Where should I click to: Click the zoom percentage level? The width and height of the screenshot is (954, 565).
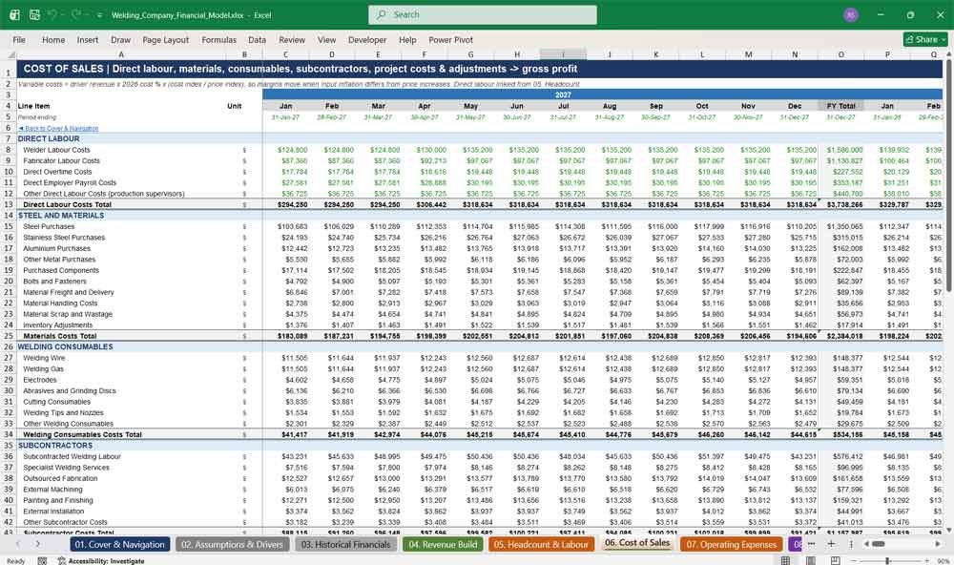944,561
